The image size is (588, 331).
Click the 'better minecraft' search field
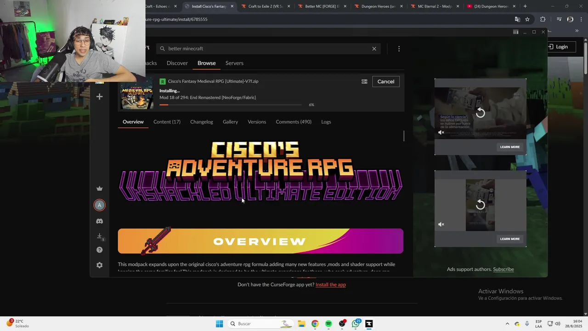[x=268, y=49]
